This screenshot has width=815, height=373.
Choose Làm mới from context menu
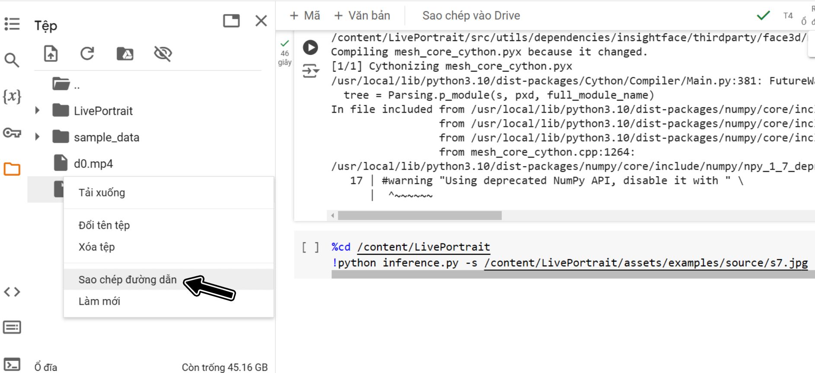click(169, 301)
